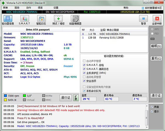Click the 睡眠(S) sleep button

tap(156, 46)
